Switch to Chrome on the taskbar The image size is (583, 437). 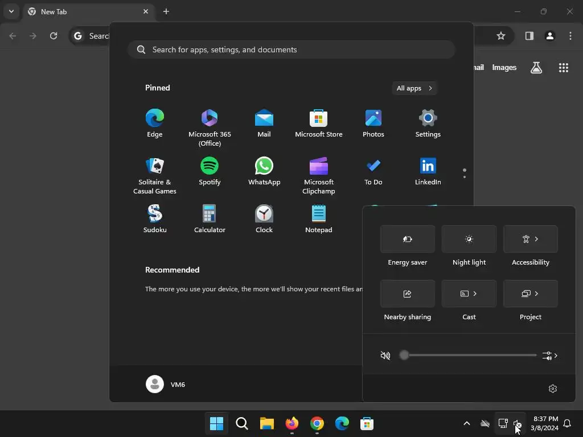[317, 423]
